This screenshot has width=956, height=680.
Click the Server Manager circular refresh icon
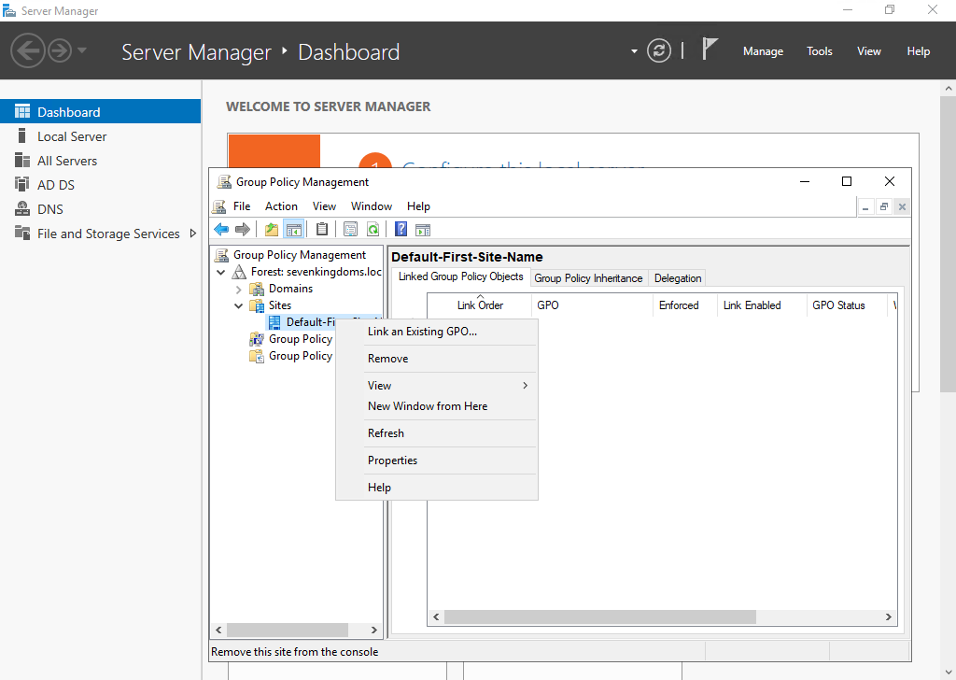[x=659, y=50]
